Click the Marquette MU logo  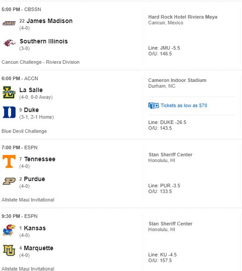[x=9, y=250]
